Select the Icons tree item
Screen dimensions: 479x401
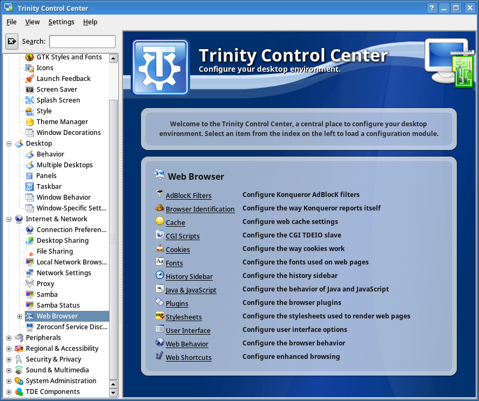tap(45, 68)
